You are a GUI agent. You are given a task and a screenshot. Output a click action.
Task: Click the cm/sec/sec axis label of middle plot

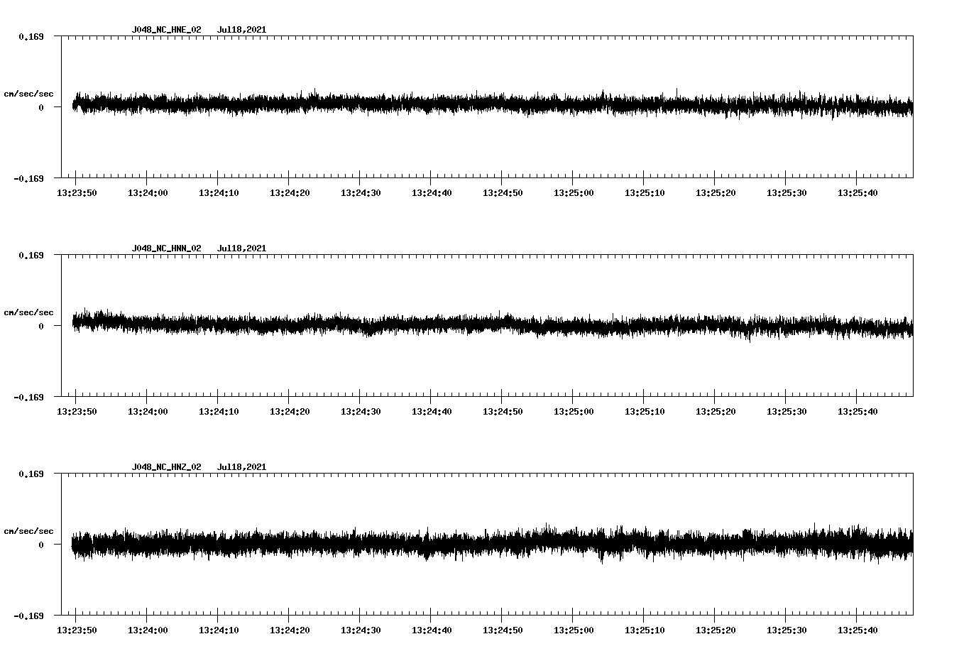[x=29, y=312]
